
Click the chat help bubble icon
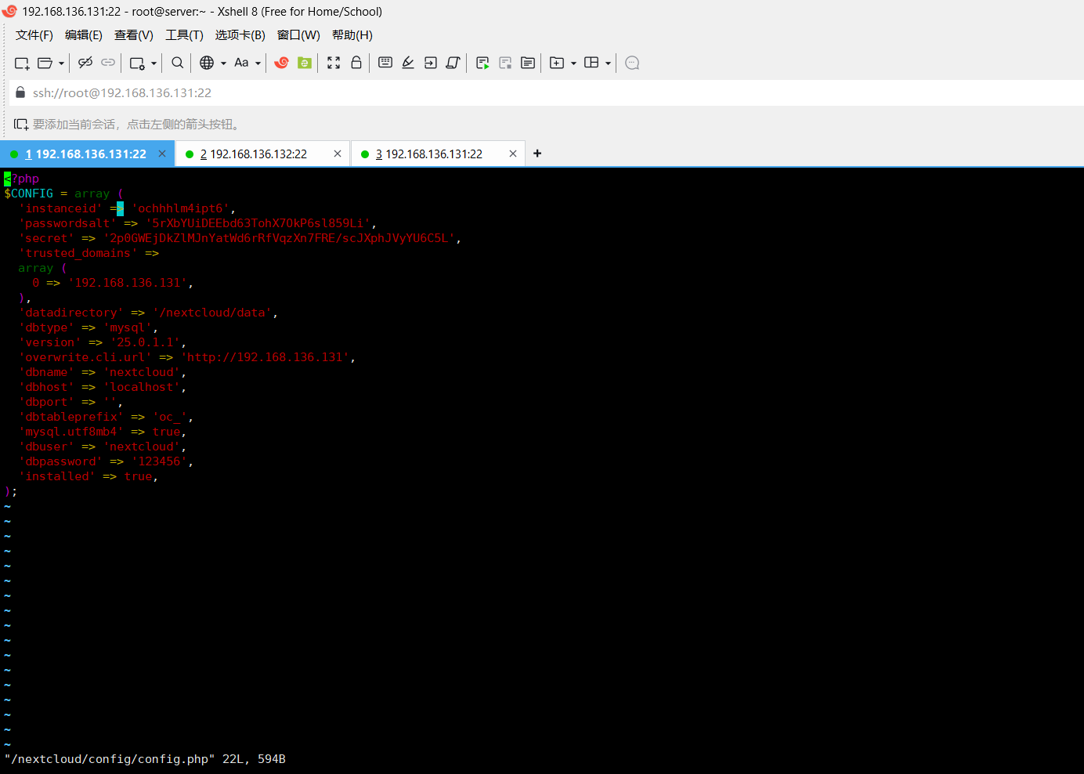[x=633, y=63]
